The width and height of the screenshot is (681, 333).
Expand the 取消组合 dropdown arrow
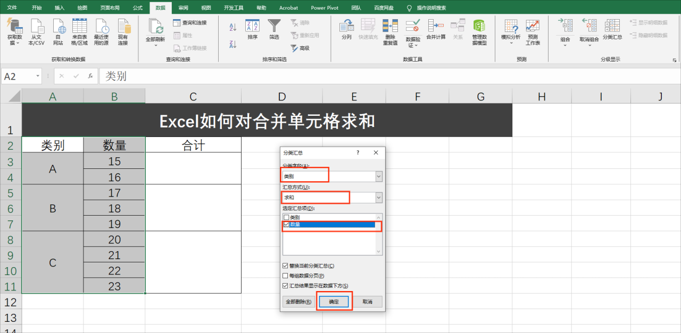pos(589,45)
